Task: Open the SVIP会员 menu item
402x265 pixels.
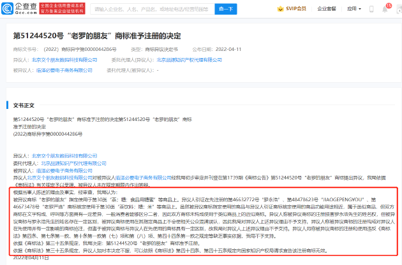Action: pos(296,9)
